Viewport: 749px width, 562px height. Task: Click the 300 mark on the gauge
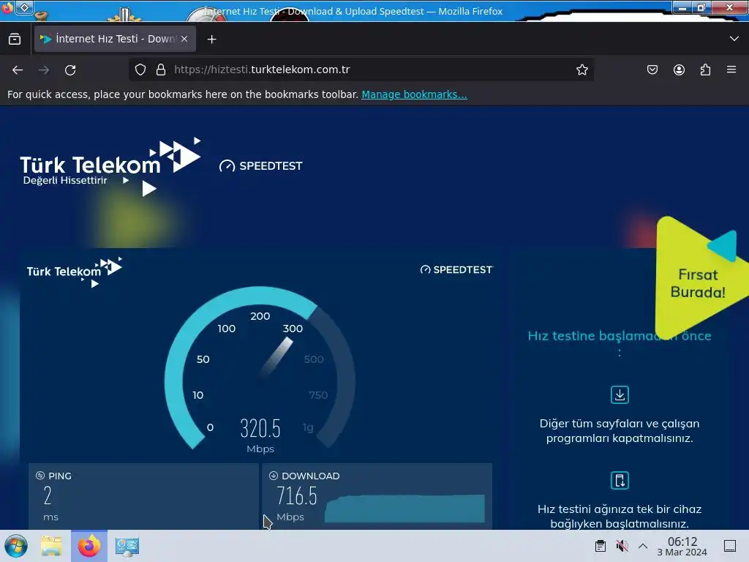click(293, 329)
